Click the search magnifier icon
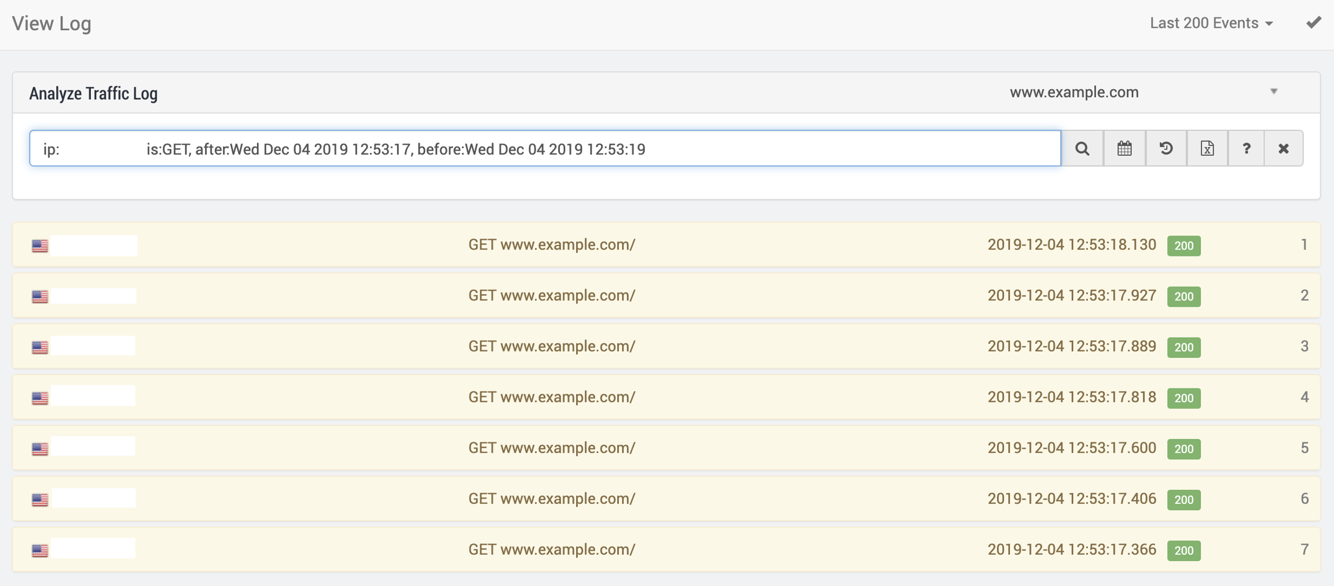Image resolution: width=1334 pixels, height=586 pixels. tap(1082, 149)
